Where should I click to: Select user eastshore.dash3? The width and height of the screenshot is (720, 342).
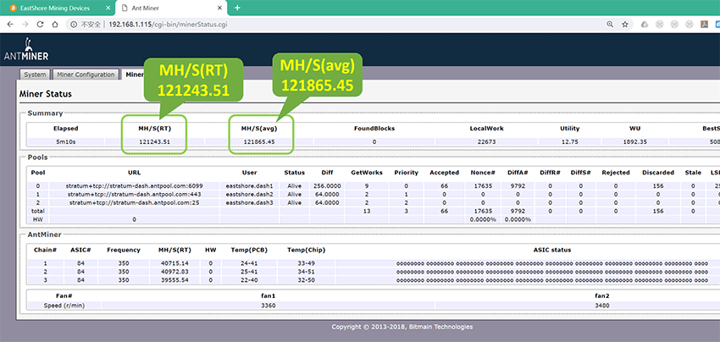click(x=249, y=202)
